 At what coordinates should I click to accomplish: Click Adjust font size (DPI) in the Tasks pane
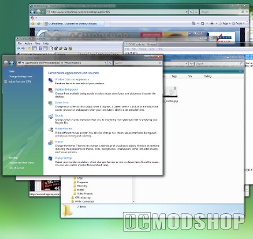pyautogui.click(x=19, y=82)
